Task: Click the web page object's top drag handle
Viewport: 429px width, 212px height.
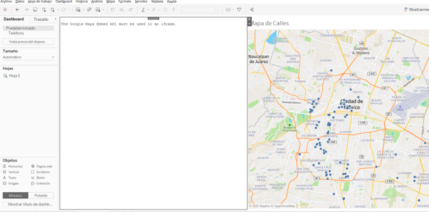Action: coord(153,18)
